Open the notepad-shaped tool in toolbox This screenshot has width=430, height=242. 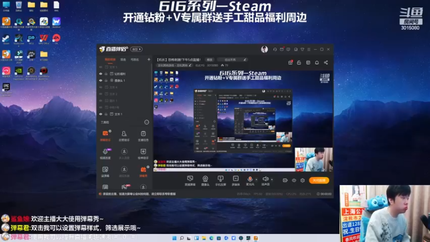coord(105,172)
